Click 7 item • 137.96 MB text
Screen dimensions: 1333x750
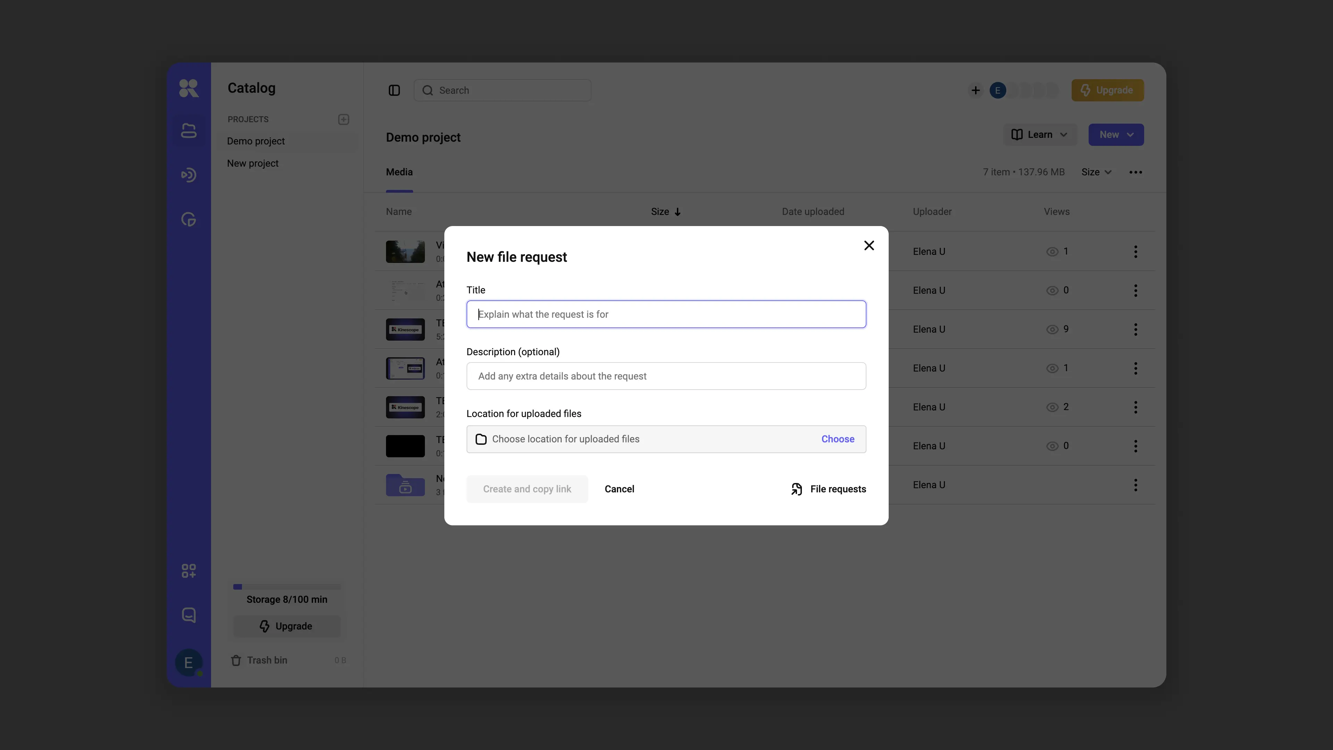tap(1024, 172)
